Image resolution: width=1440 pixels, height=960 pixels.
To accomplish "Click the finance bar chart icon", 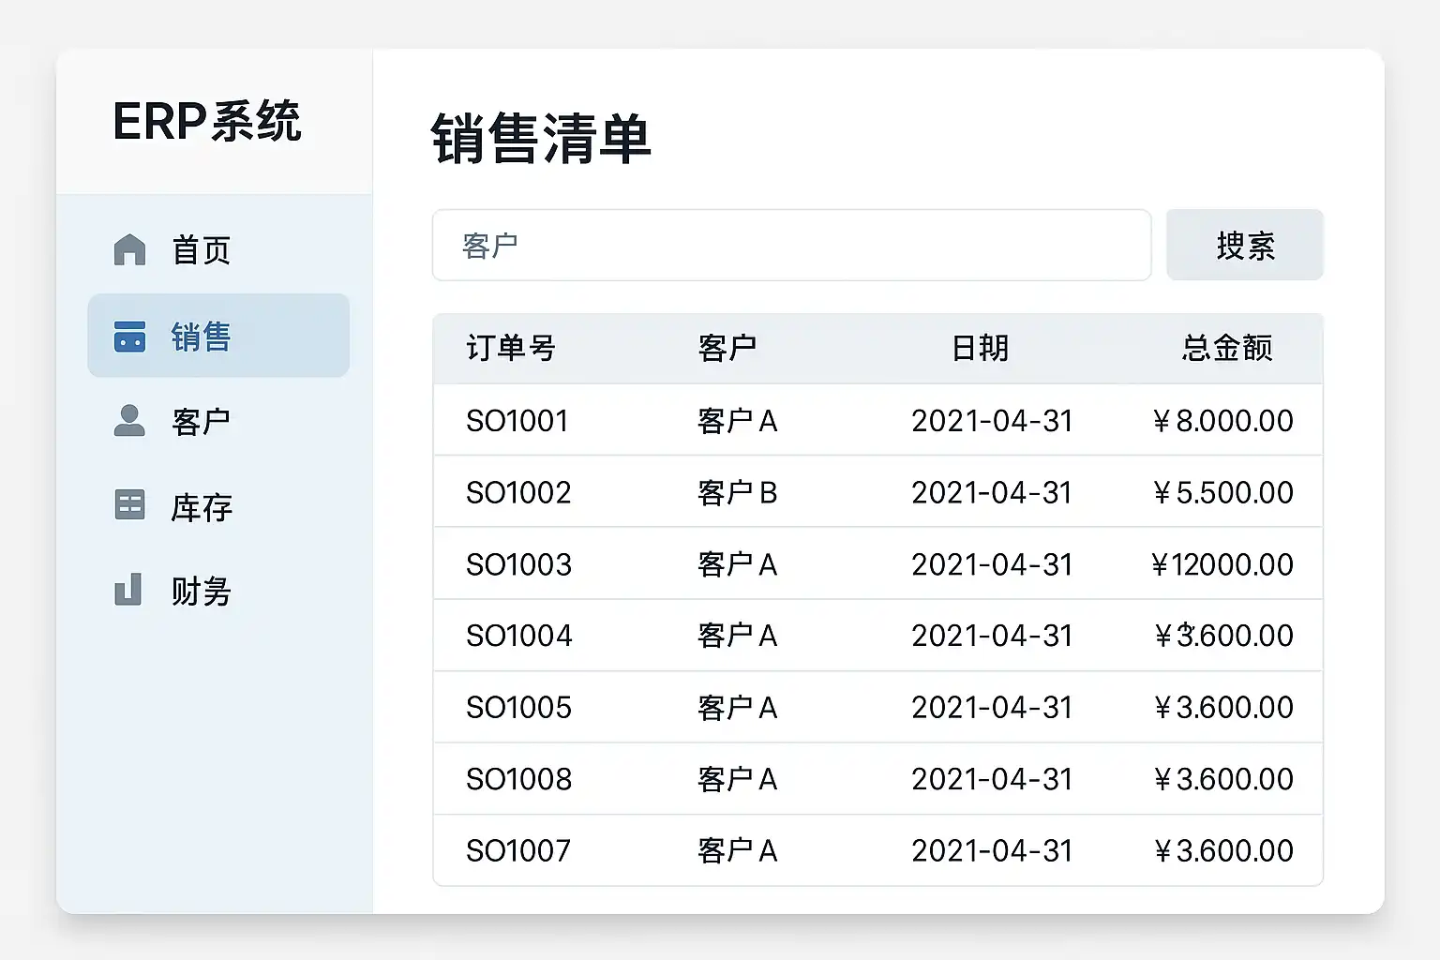I will pos(128,590).
